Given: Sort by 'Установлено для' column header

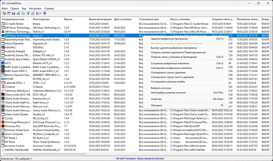Looking at the screenshot, I should (x=153, y=19).
